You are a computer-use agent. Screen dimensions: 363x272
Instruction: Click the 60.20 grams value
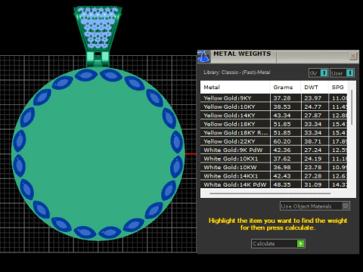point(282,141)
